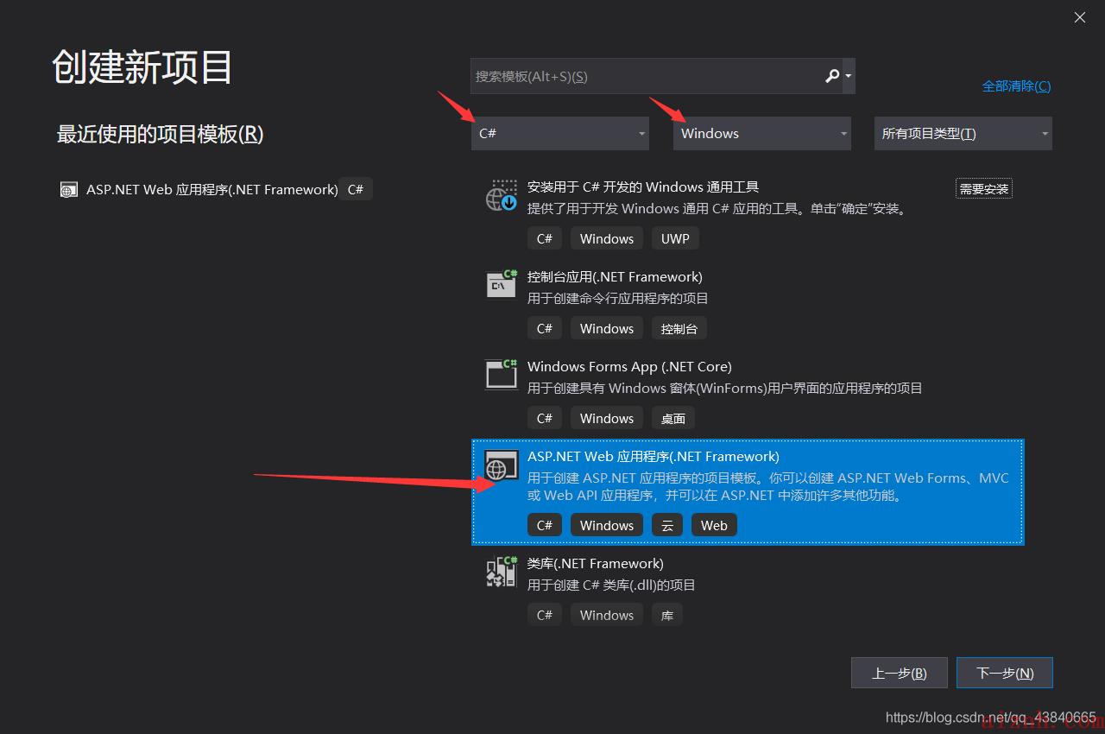Click the 控制台 tag
This screenshot has height=734, width=1105.
679,328
